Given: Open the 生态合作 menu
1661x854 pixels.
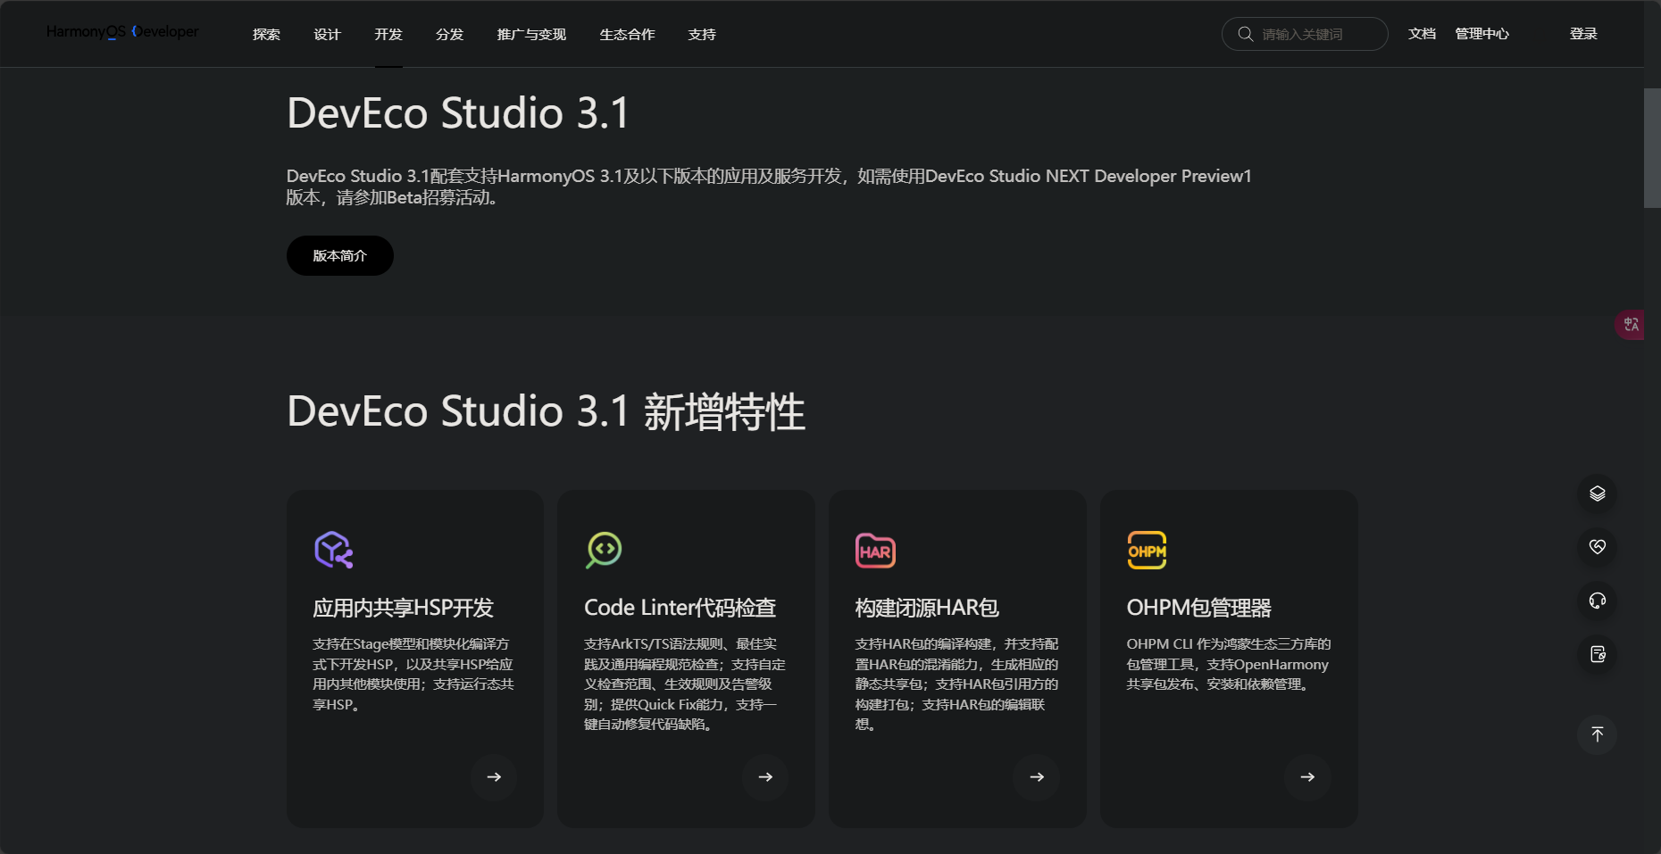Looking at the screenshot, I should click(x=627, y=34).
